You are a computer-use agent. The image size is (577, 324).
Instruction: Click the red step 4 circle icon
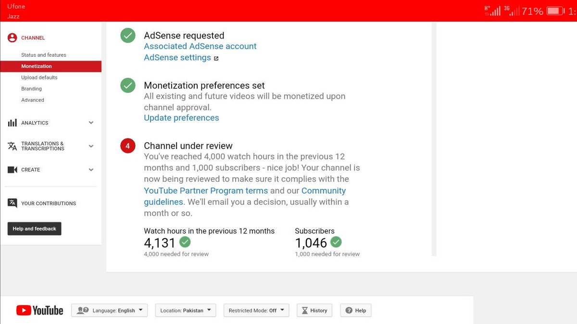[128, 146]
